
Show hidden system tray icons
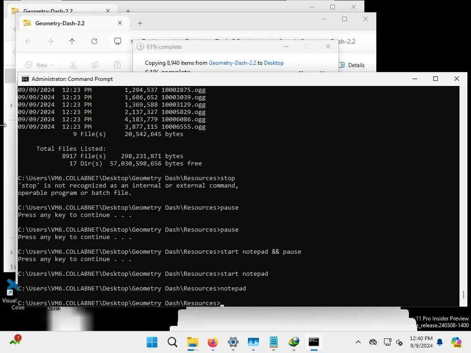[358, 342]
